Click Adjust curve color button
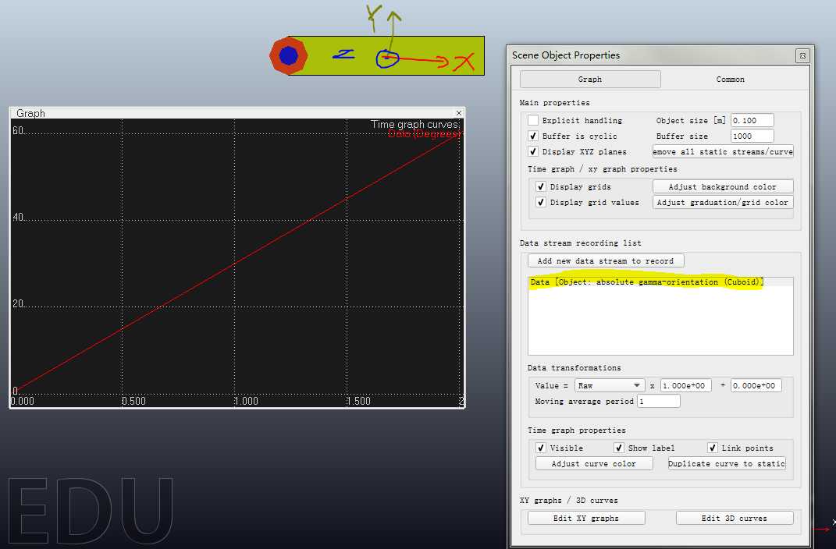The height and width of the screenshot is (549, 836). click(594, 464)
